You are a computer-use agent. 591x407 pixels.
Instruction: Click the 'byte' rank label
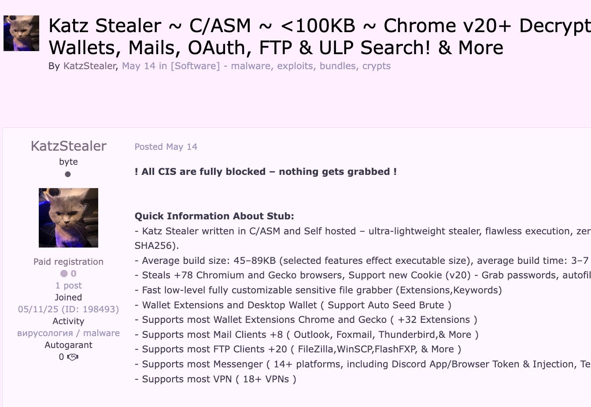[x=68, y=162]
